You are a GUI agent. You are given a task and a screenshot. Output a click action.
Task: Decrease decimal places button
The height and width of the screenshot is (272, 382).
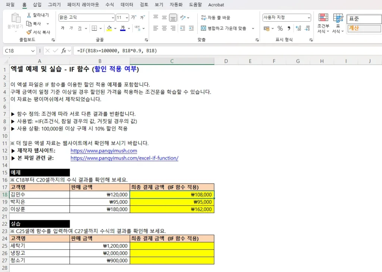(x=307, y=28)
